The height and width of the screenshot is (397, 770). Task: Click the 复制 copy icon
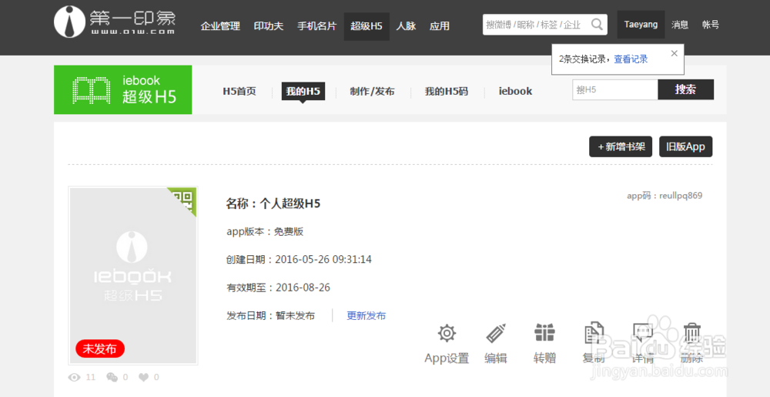[593, 333]
